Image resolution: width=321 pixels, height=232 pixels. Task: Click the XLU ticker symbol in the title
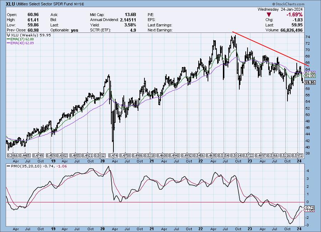pos(10,4)
